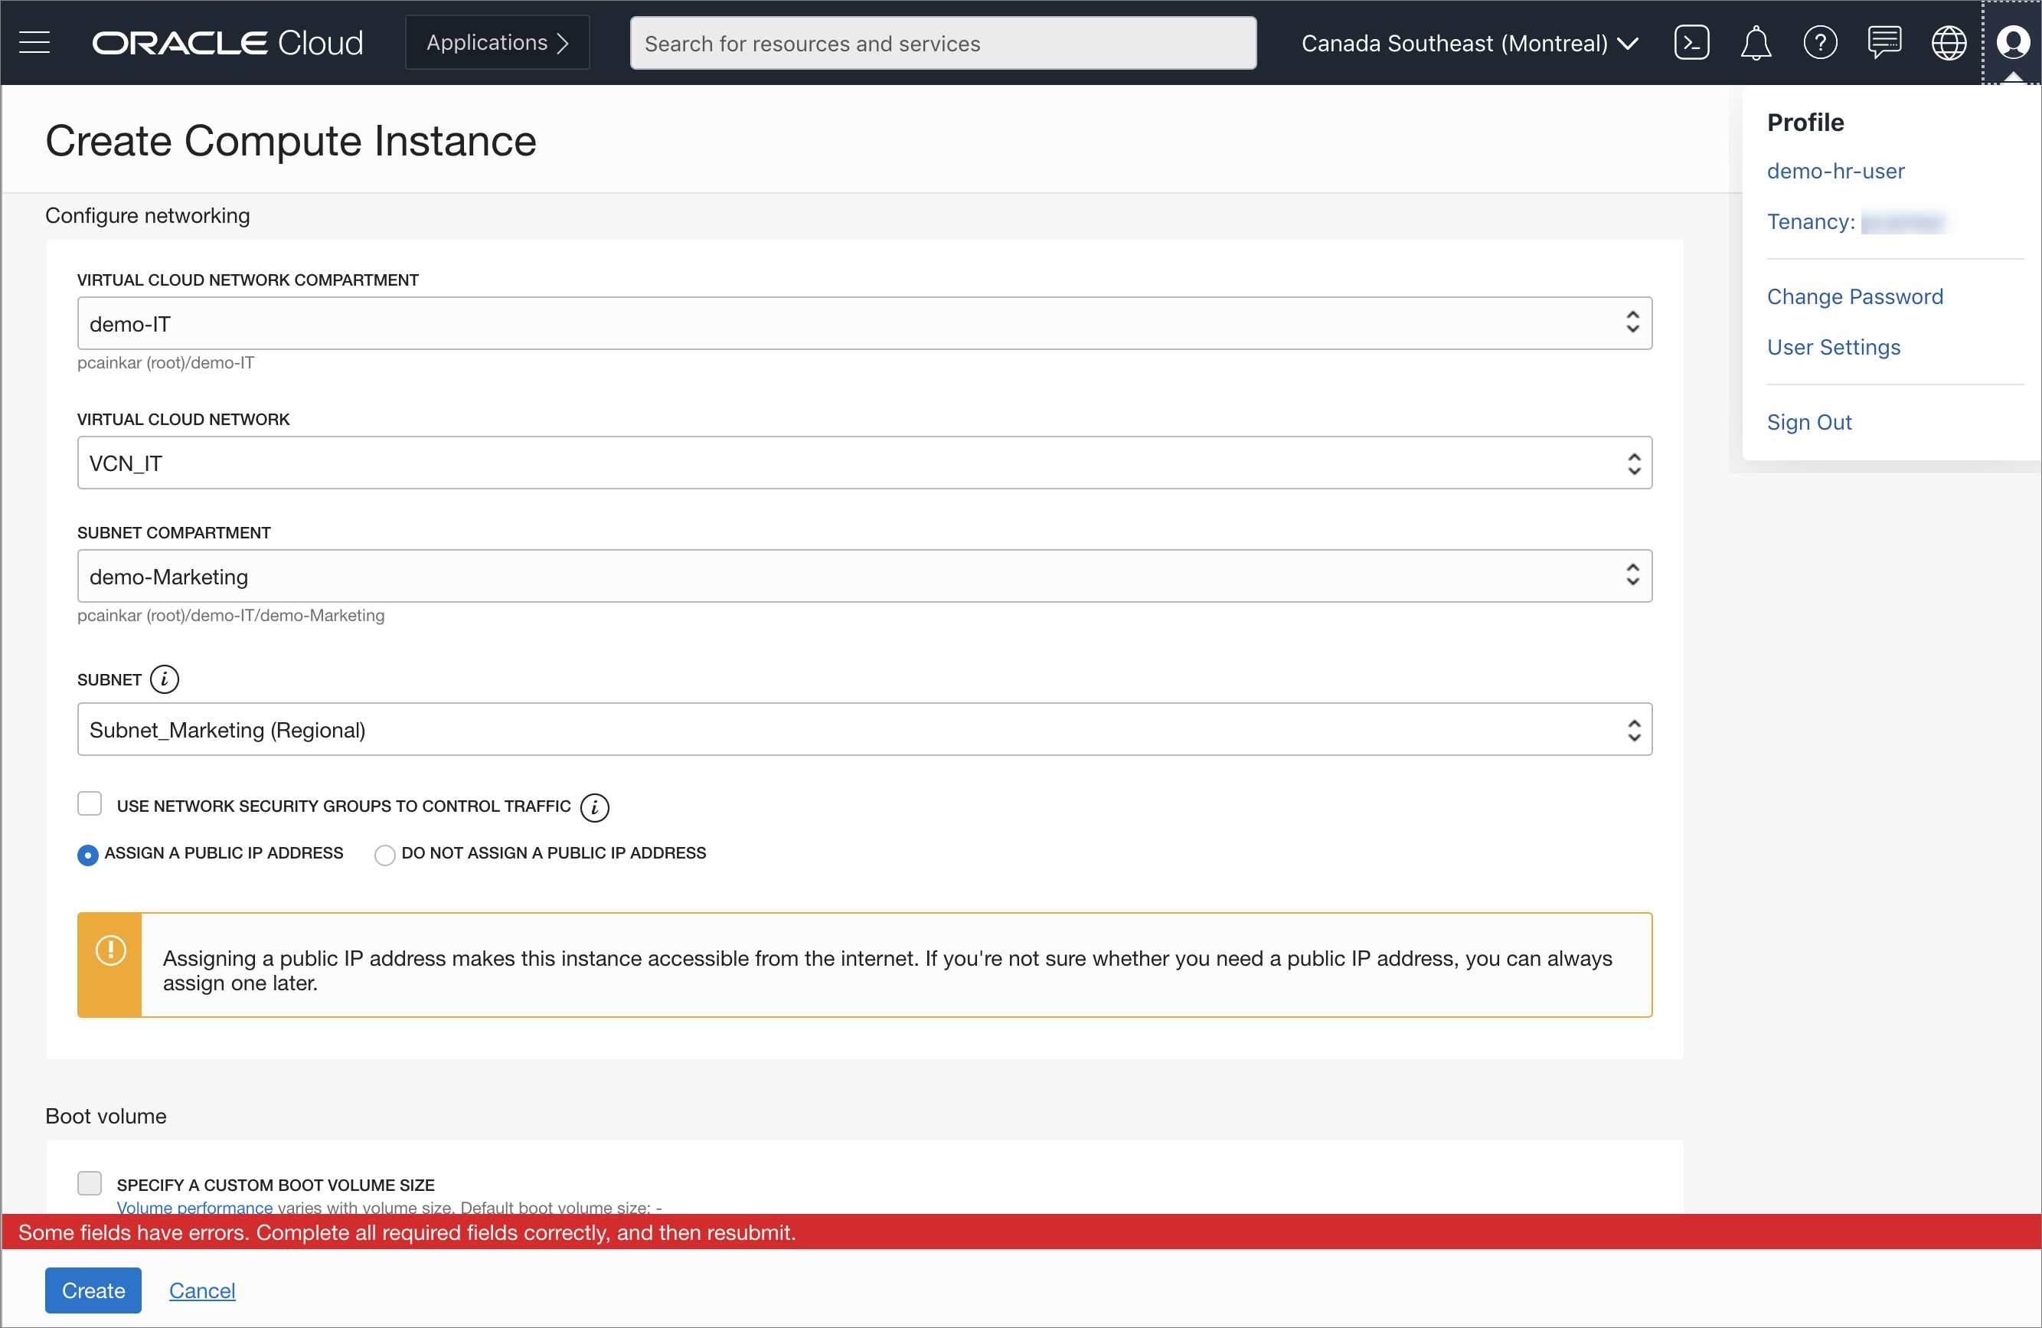
Task: Open the notifications bell
Action: (1756, 42)
